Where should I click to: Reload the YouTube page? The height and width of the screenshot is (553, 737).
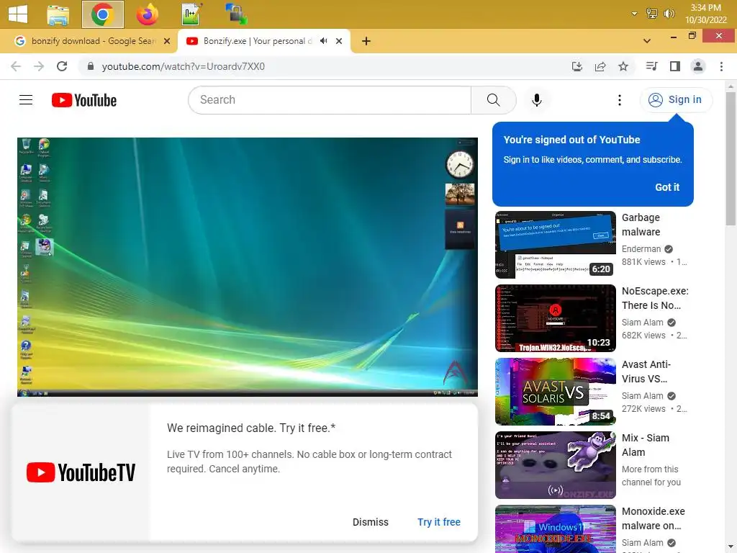pos(62,66)
